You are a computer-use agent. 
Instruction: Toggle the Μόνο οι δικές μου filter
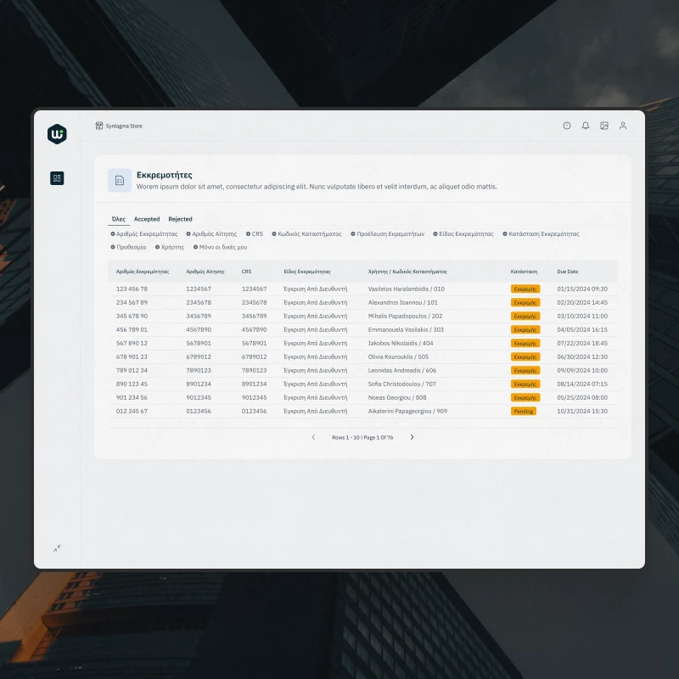[221, 247]
